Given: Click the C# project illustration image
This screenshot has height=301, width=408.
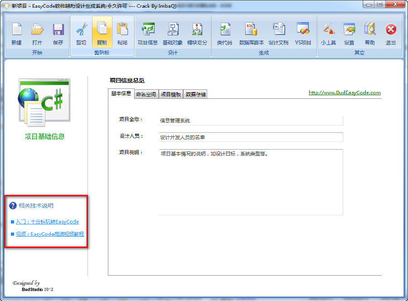Looking at the screenshot, I should tap(44, 102).
